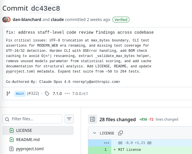
Task: Open the file filter options button
Action: coord(69,119)
